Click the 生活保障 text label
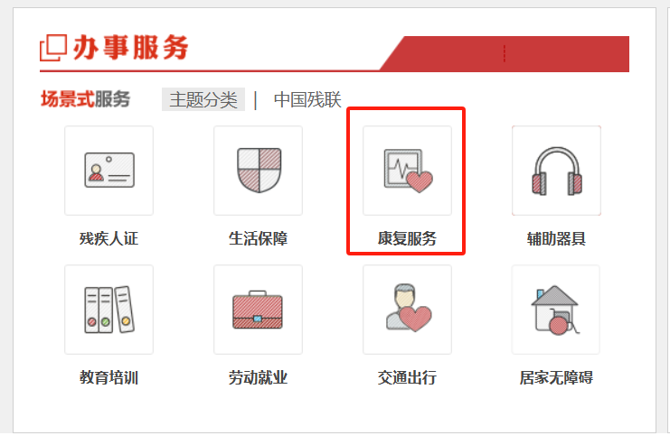This screenshot has height=445, width=670. coord(258,238)
